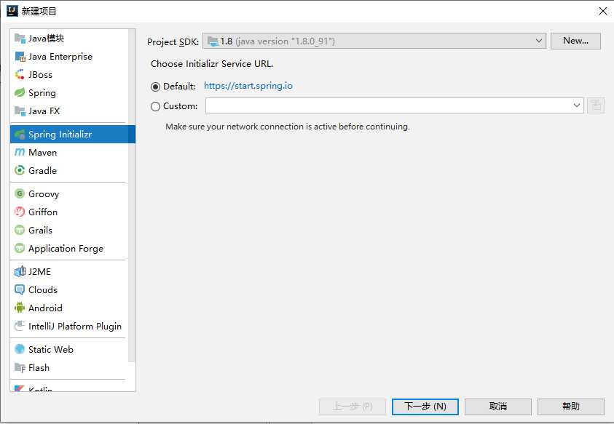Click the New... SDK button
Viewport: 614px width, 424px height.
pos(575,41)
